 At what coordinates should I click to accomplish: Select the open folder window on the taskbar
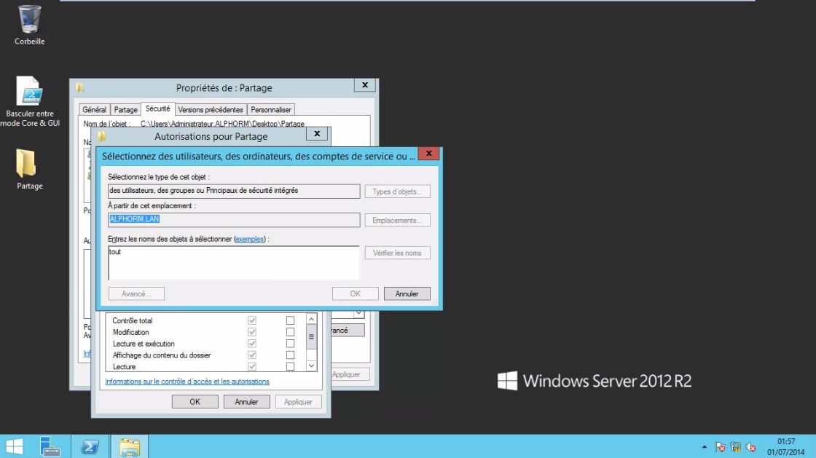(129, 446)
